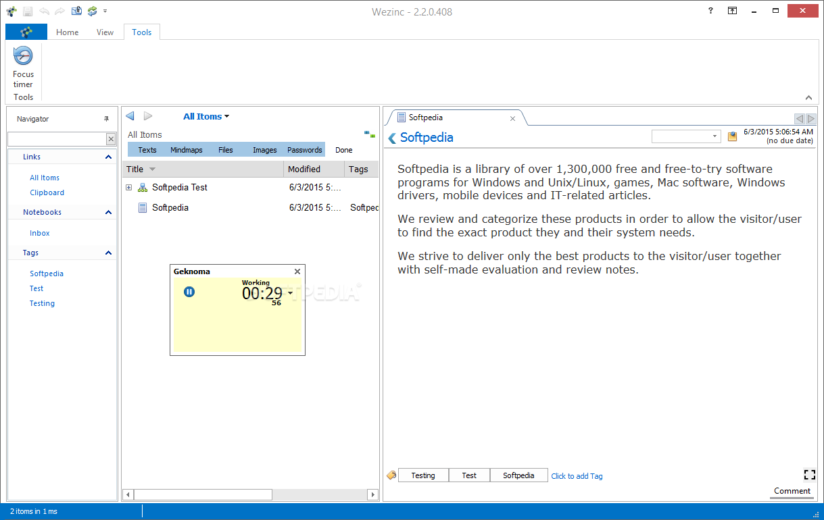Open the quick access toolbar customize arrow

point(105,11)
